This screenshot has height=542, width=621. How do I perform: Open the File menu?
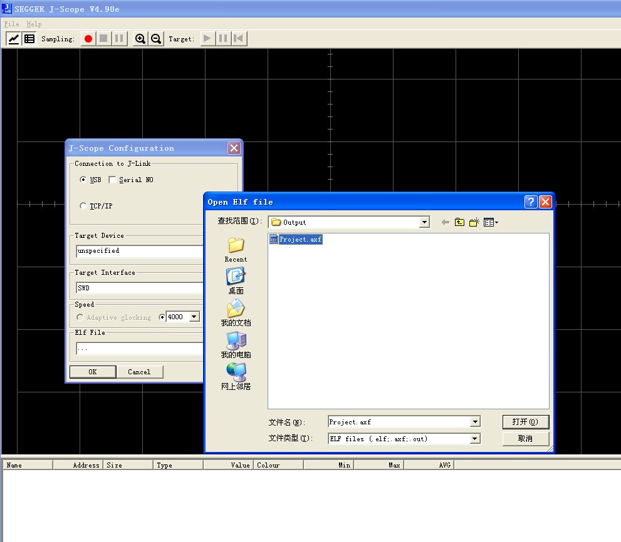(x=11, y=24)
